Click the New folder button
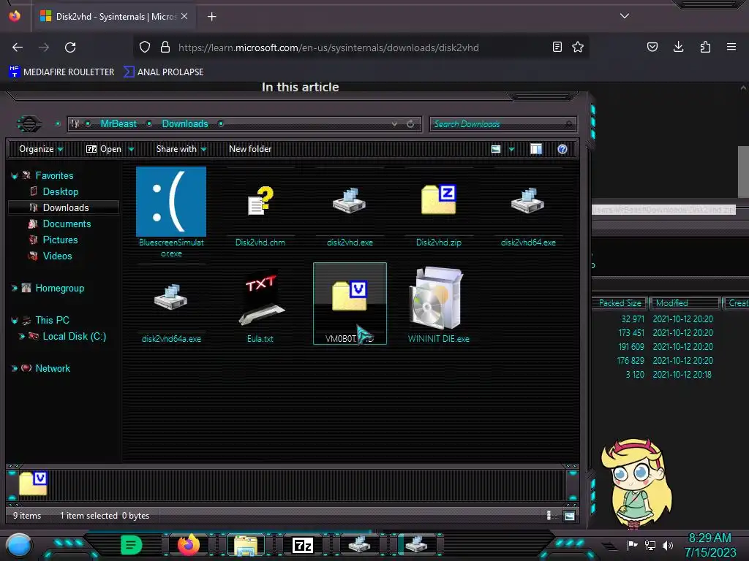749x561 pixels. 250,149
